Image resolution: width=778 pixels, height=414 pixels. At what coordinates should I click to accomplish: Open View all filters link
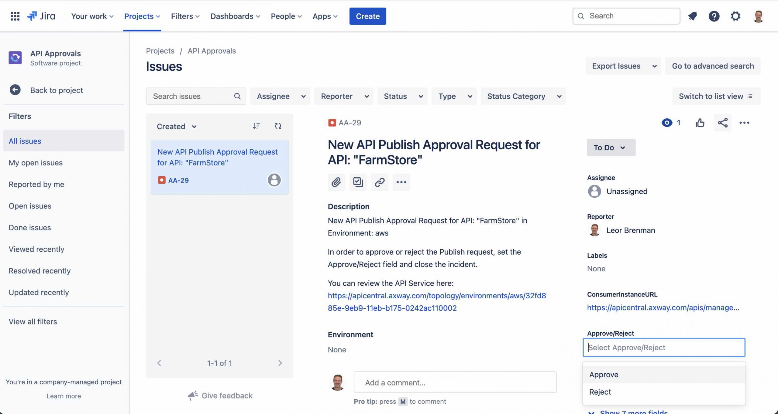(x=33, y=321)
